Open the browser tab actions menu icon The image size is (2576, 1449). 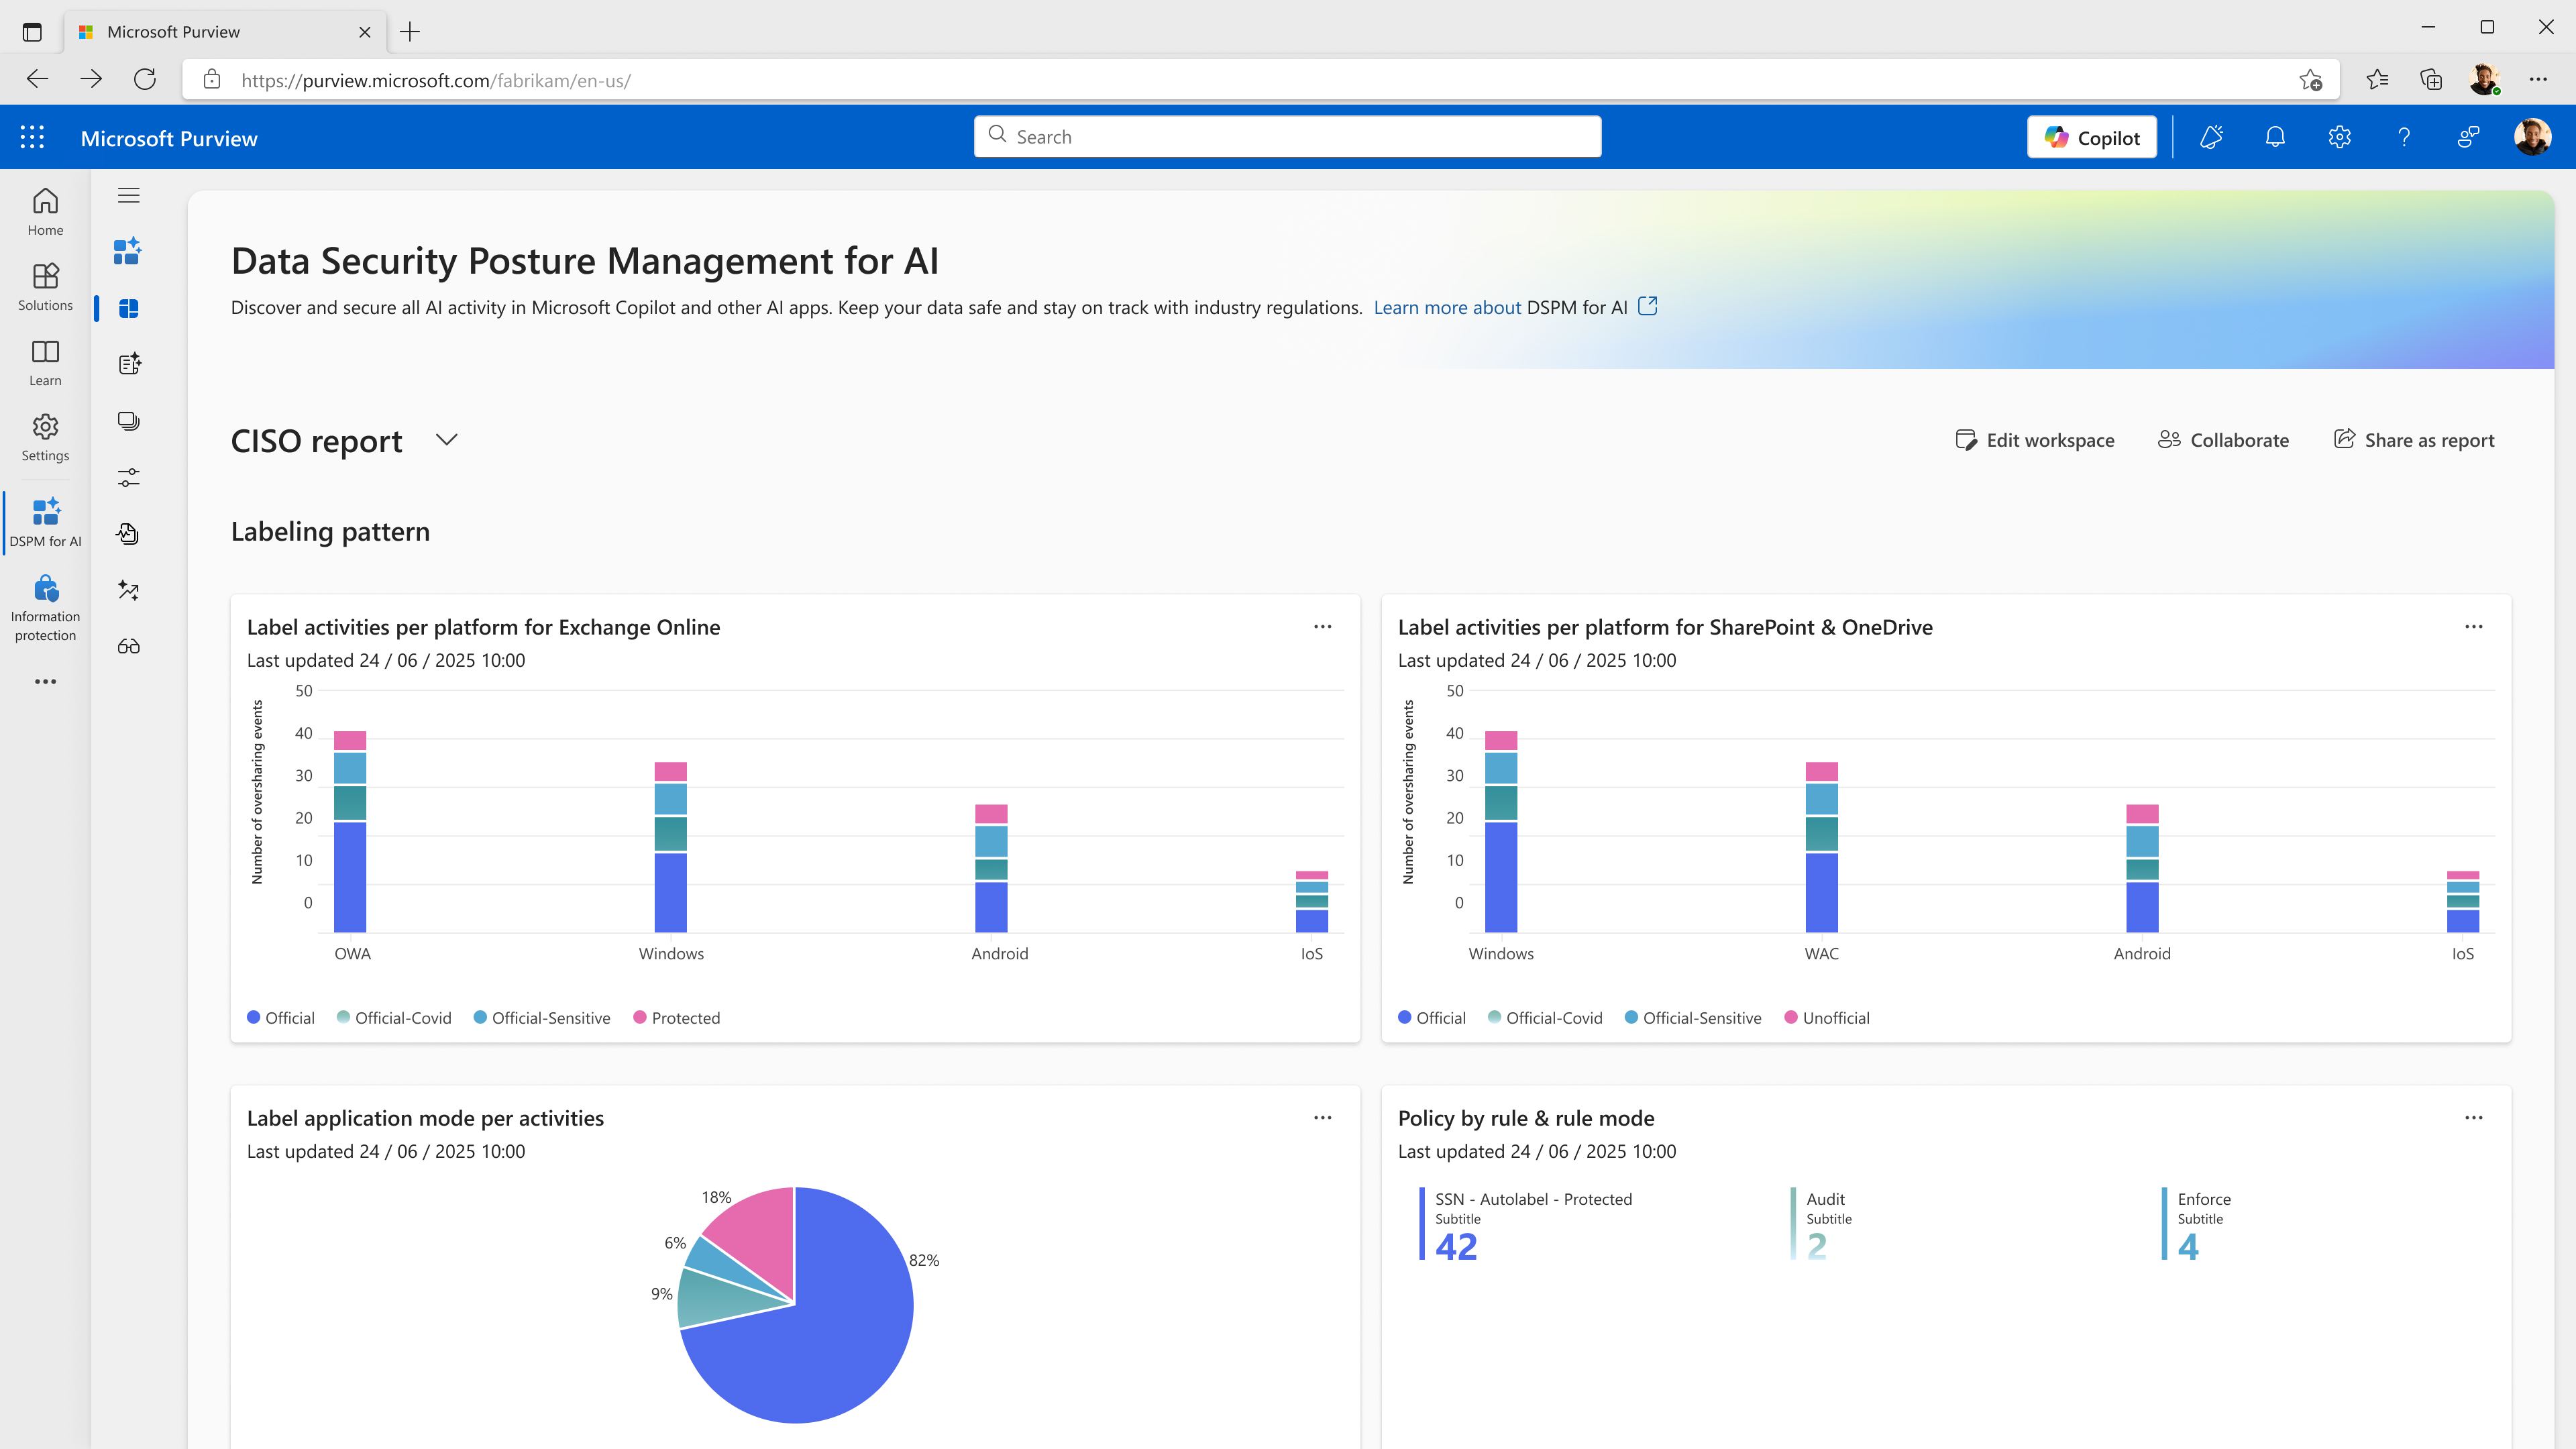point(32,32)
